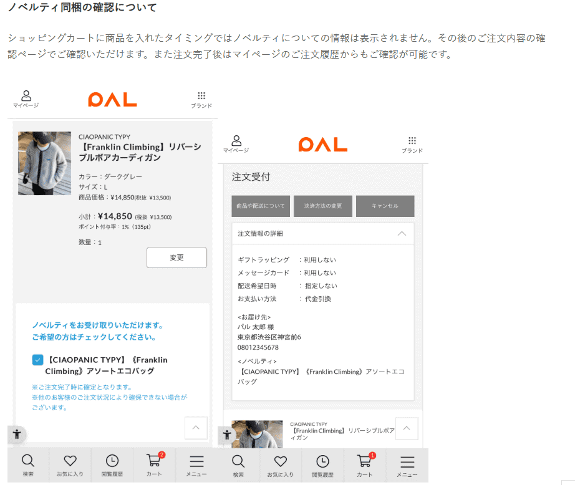The image size is (575, 485).
Task: Click カラー：ダークグレー text
Action: click(110, 176)
